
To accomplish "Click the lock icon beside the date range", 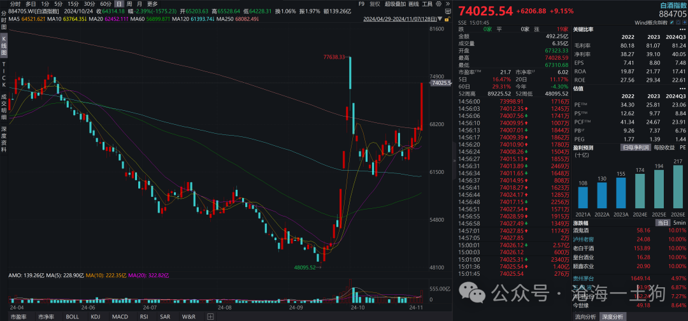I will click(447, 20).
